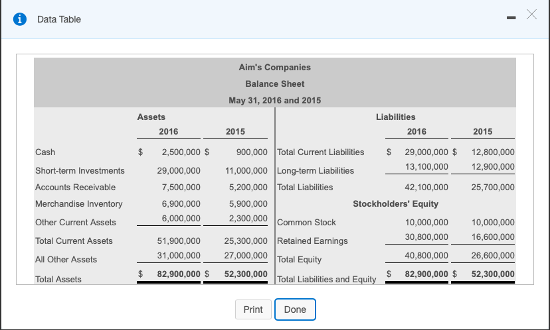Viewport: 550px width, 330px height.
Task: Click the Merchandise Inventory label
Action: click(x=79, y=203)
